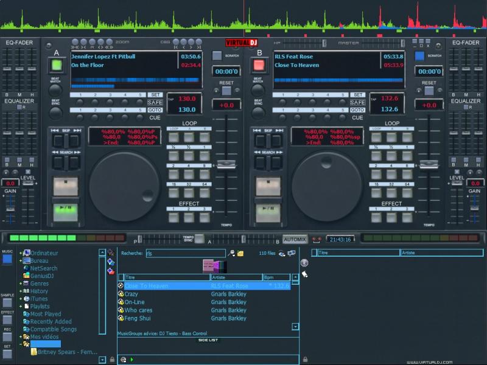The width and height of the screenshot is (487, 365).
Task: Expand the Playlists tree node
Action: pos(21,307)
